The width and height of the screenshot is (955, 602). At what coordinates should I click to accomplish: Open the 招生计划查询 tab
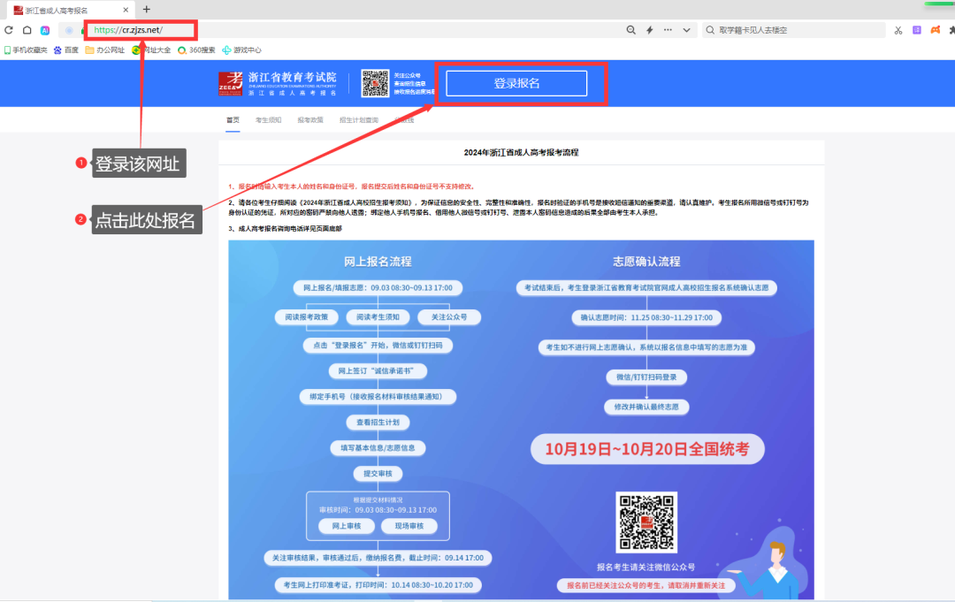click(x=359, y=120)
